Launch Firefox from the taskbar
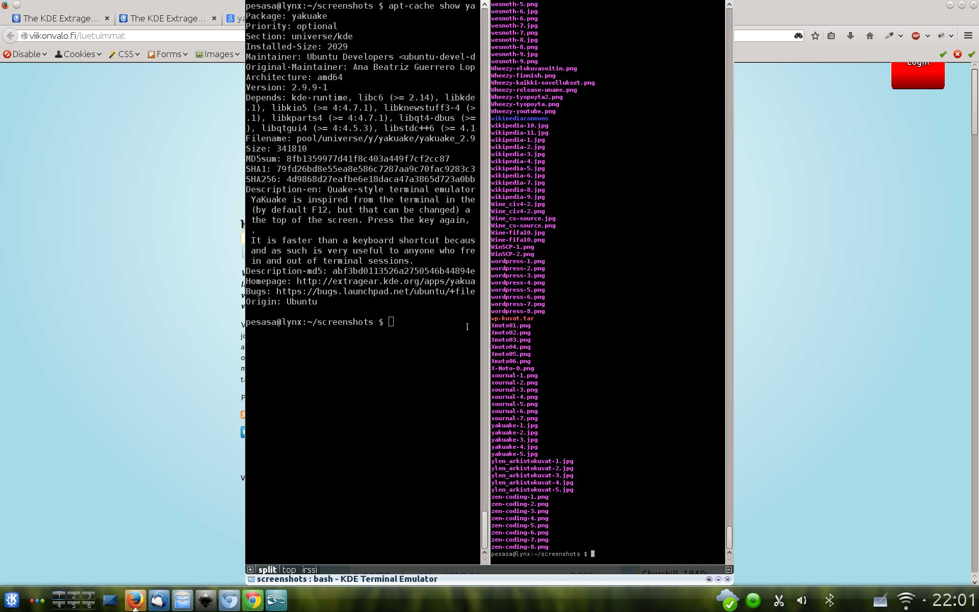979x612 pixels. point(135,600)
